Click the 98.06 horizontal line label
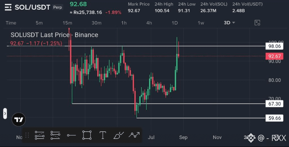This screenshot has height=147, width=289. click(x=274, y=46)
